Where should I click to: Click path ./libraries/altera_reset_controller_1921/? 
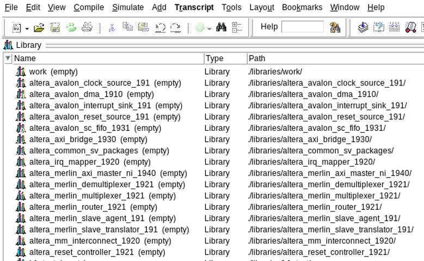tap(319, 252)
